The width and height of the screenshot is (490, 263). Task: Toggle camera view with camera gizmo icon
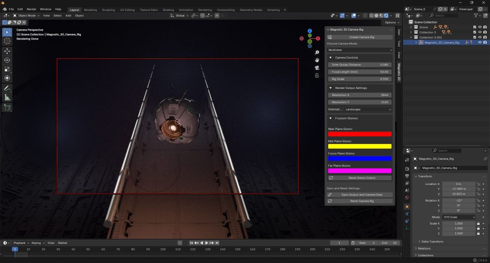point(317,68)
